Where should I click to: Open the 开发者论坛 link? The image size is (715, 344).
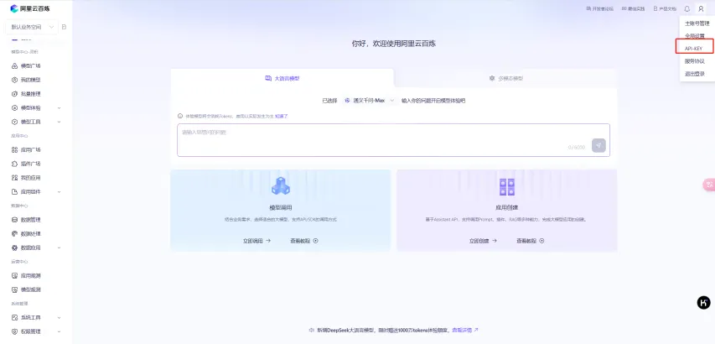click(599, 8)
